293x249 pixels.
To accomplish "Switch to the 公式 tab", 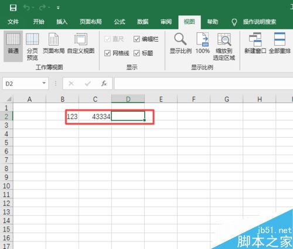I will tap(120, 22).
